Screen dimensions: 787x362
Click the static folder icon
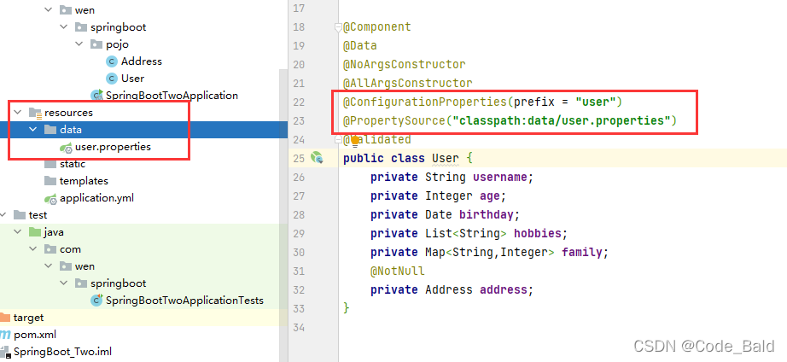point(50,164)
